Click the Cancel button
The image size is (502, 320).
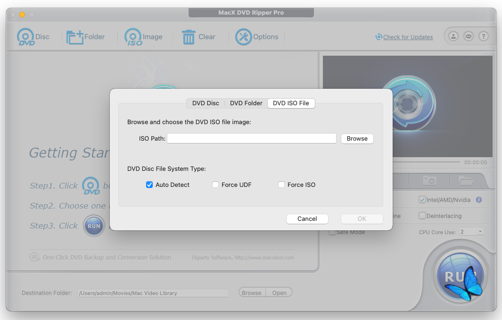[x=307, y=219]
